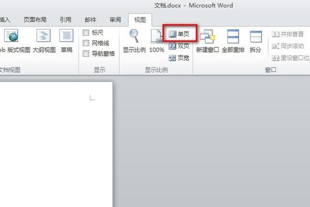Open the 显示比例 zoom dialog magnifier

(134, 41)
